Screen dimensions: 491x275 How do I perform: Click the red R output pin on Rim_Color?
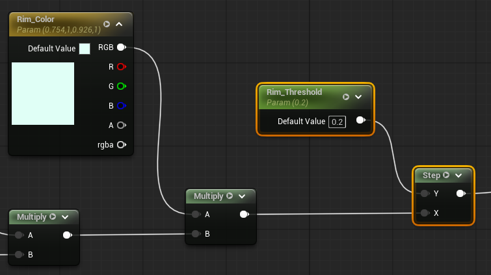tap(121, 66)
